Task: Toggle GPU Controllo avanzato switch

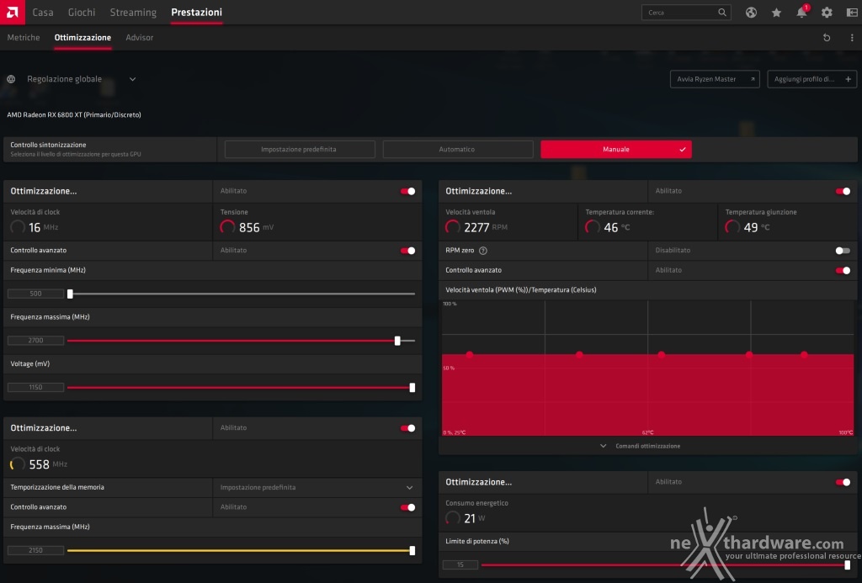Action: 408,251
